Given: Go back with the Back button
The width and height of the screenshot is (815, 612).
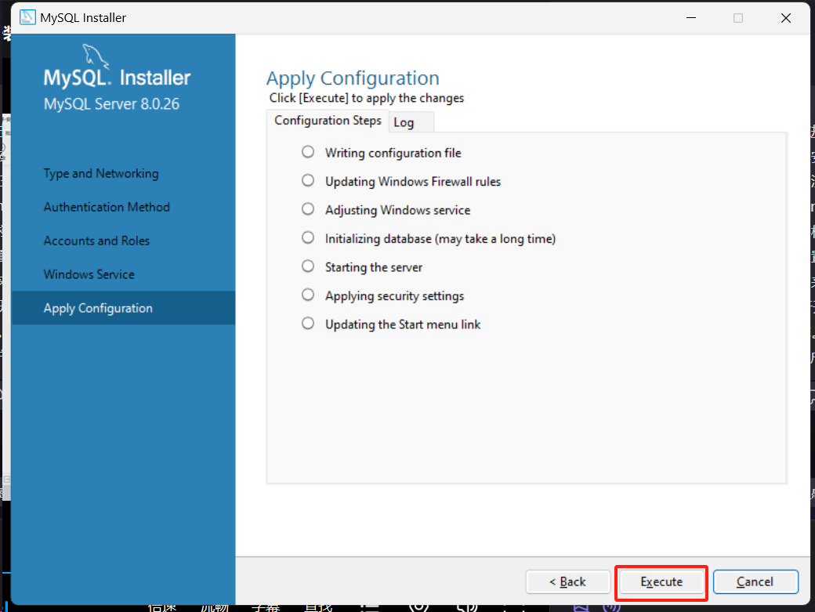Looking at the screenshot, I should pos(567,582).
